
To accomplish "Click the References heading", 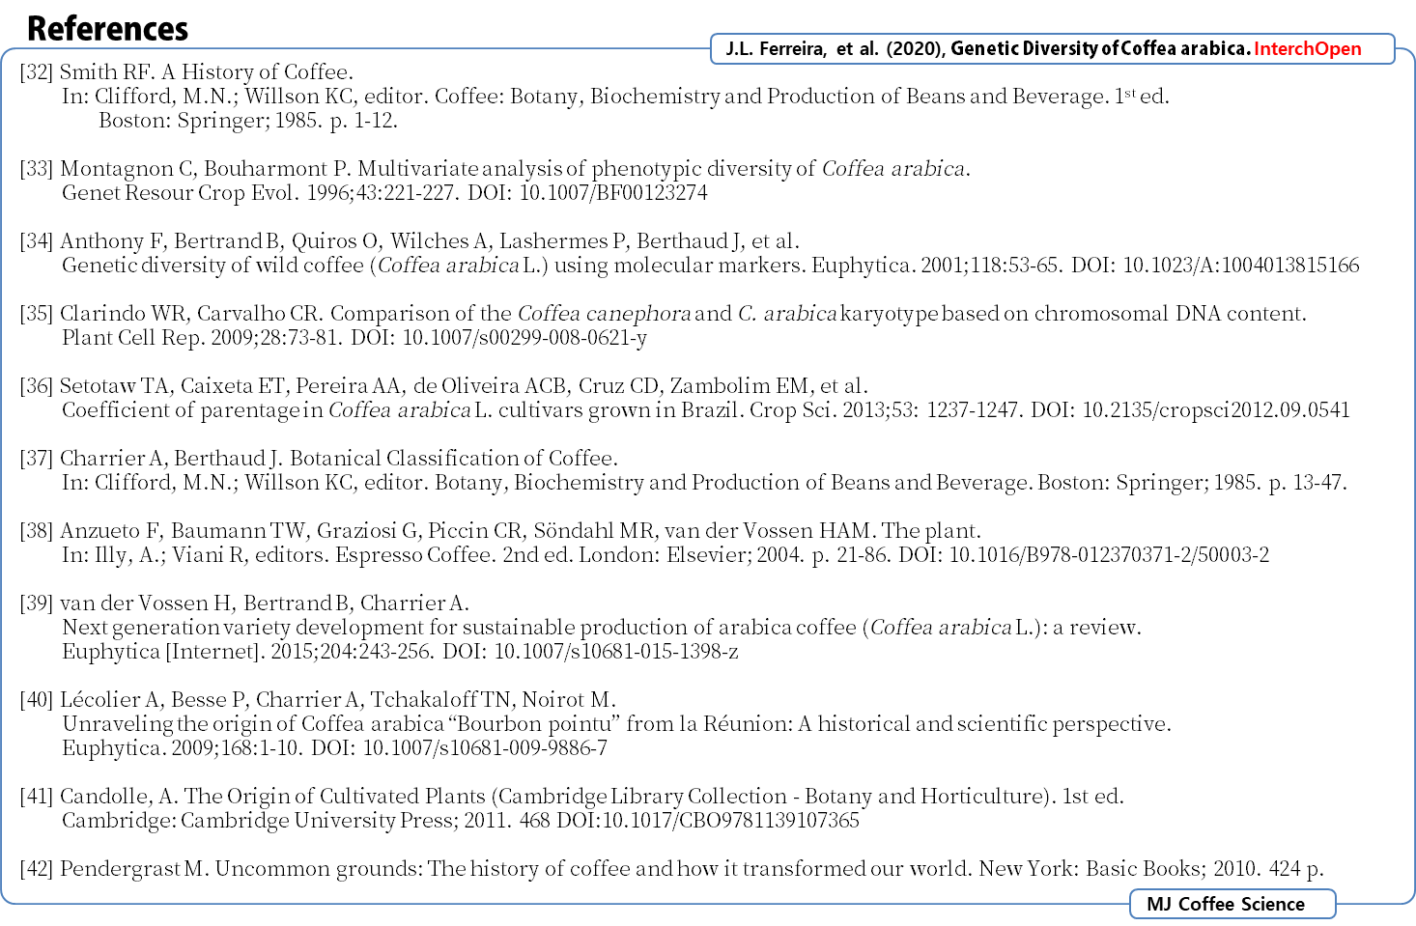I will [107, 29].
